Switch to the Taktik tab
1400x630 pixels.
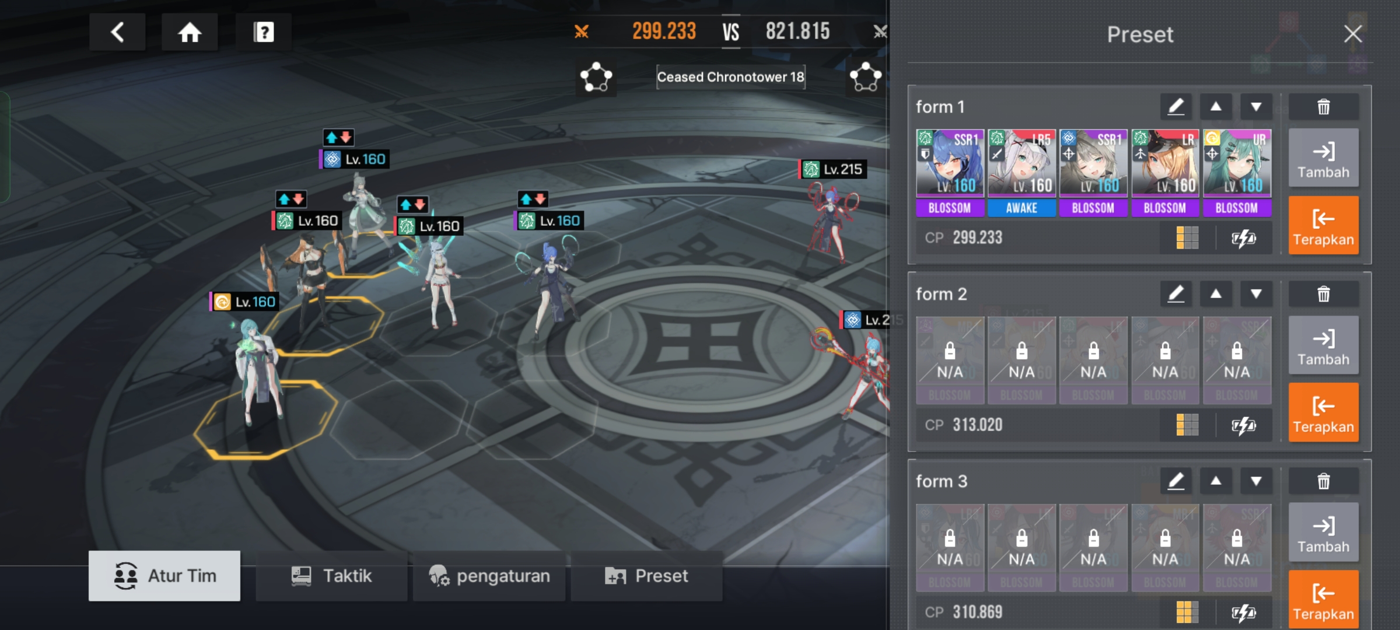coord(331,576)
